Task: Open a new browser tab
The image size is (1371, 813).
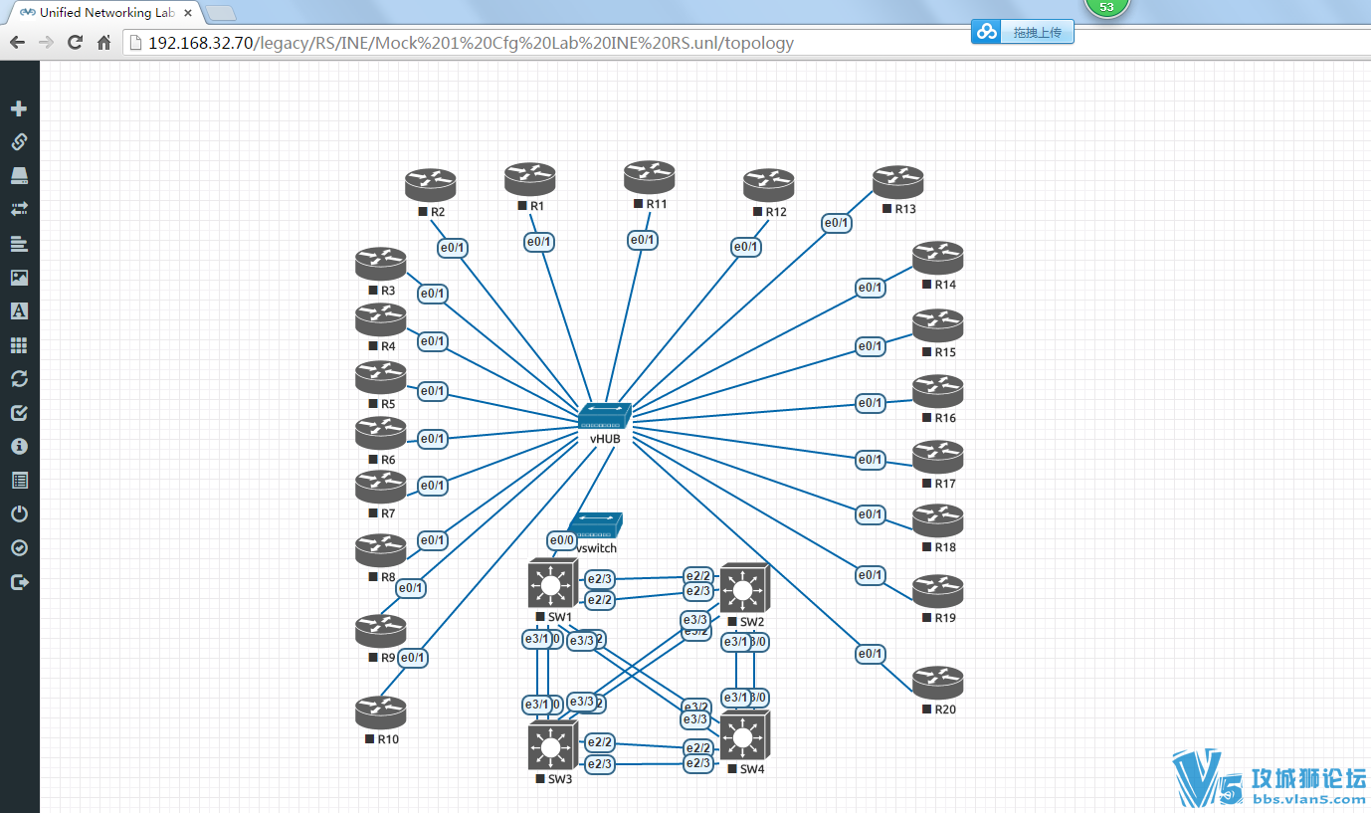Action: click(221, 13)
